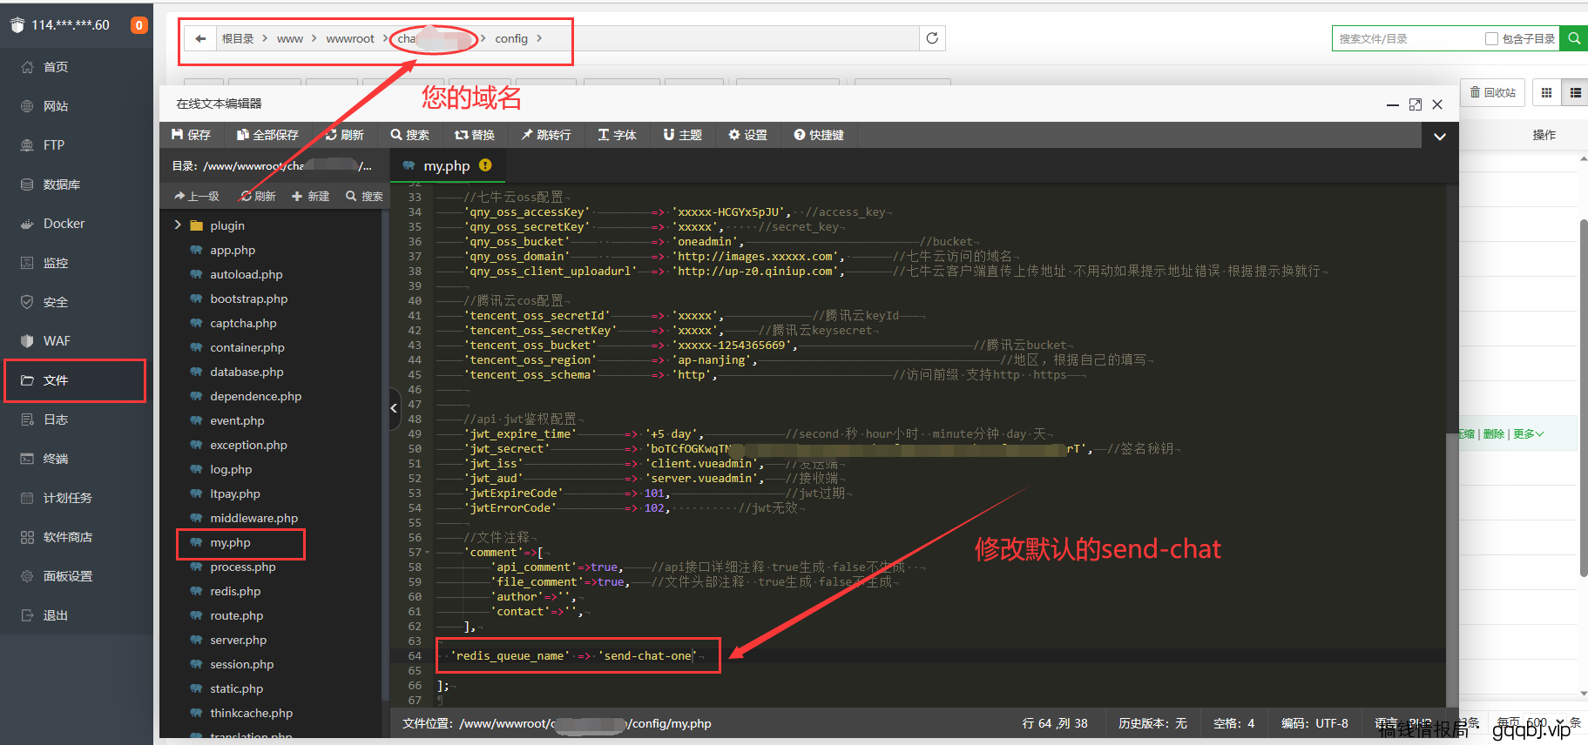The image size is (1588, 745).
Task: Fold the 'comment' array at line 57
Action: (x=427, y=553)
